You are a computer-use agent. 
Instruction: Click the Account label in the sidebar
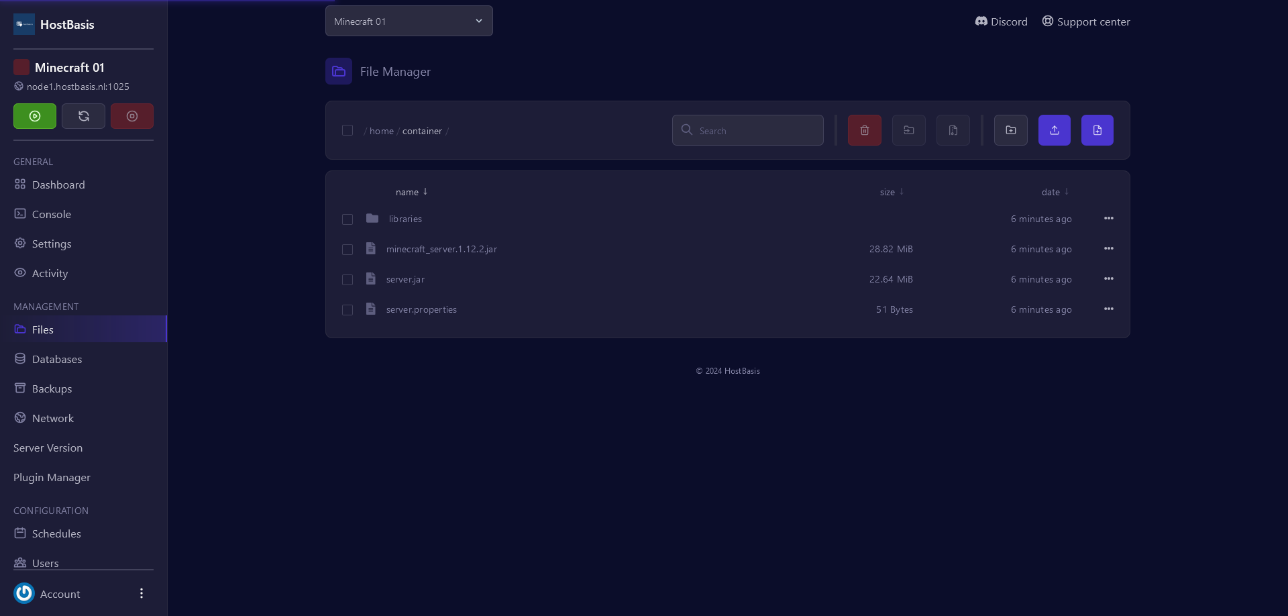click(x=60, y=594)
